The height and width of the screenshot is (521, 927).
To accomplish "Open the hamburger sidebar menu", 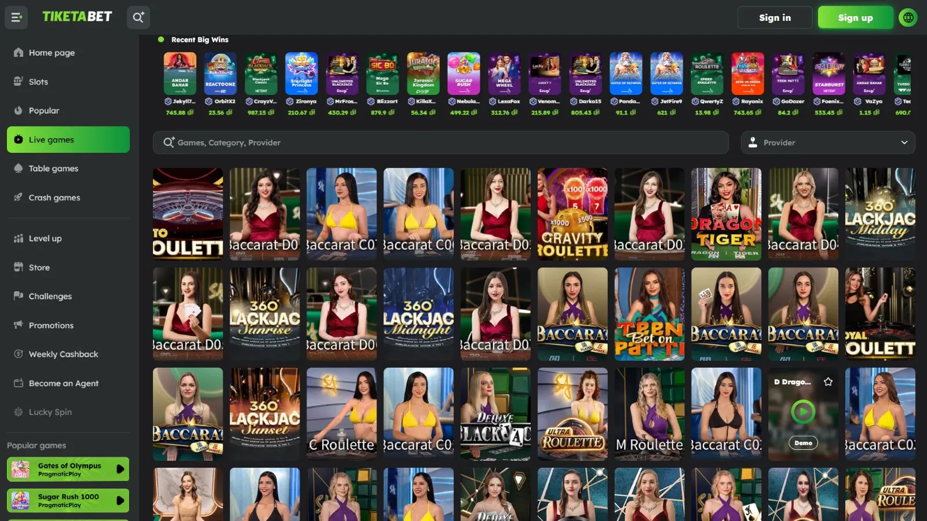I will point(16,17).
